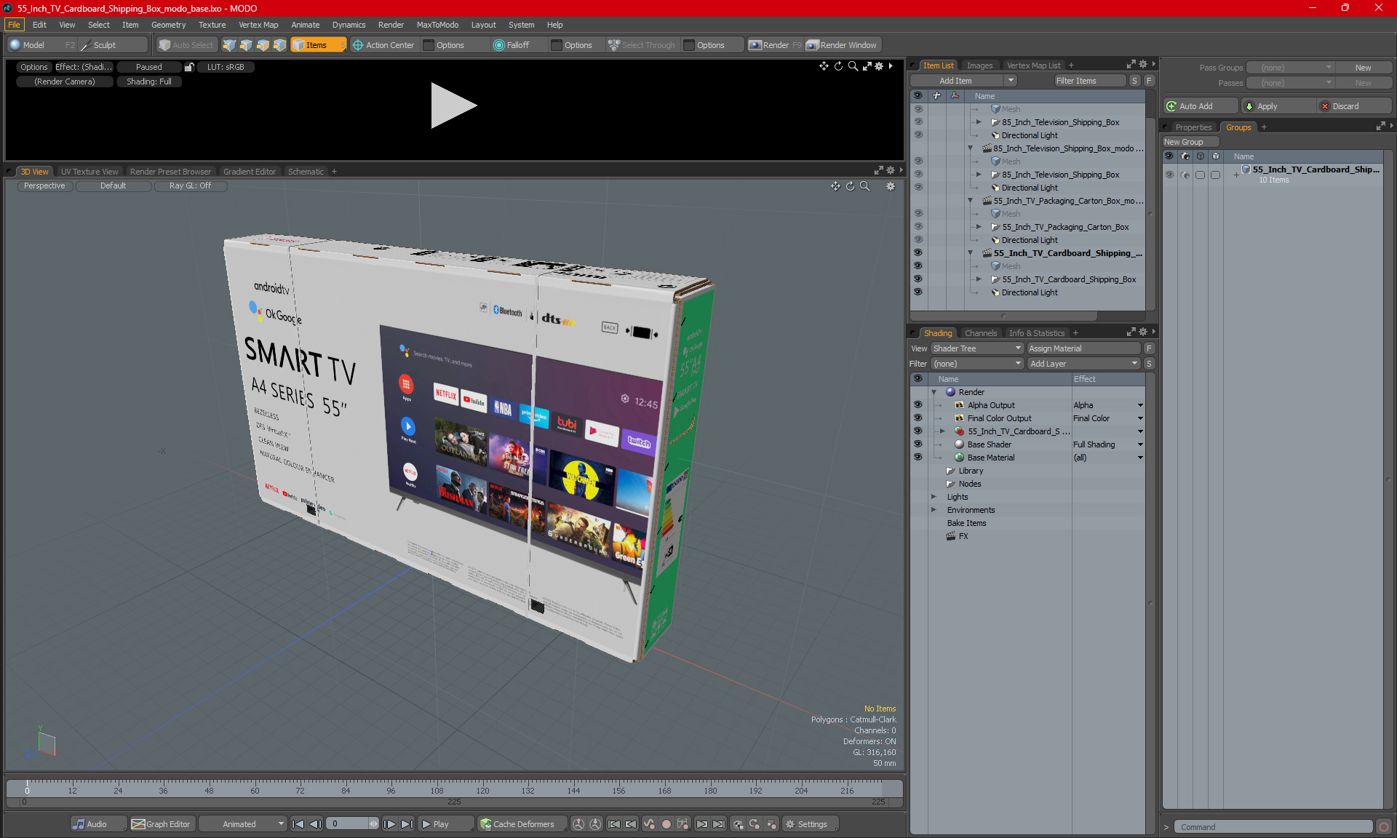This screenshot has height=838, width=1397.
Task: Click the New Group button
Action: (x=1190, y=142)
